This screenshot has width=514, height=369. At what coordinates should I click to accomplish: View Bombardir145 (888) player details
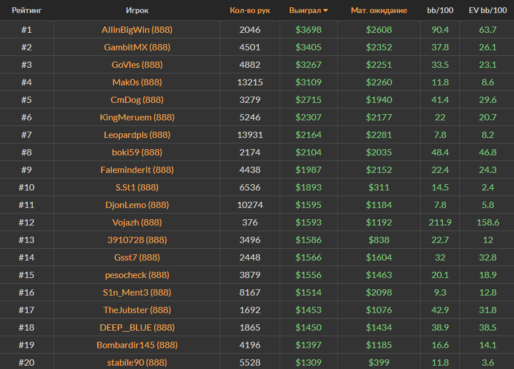[x=137, y=345]
